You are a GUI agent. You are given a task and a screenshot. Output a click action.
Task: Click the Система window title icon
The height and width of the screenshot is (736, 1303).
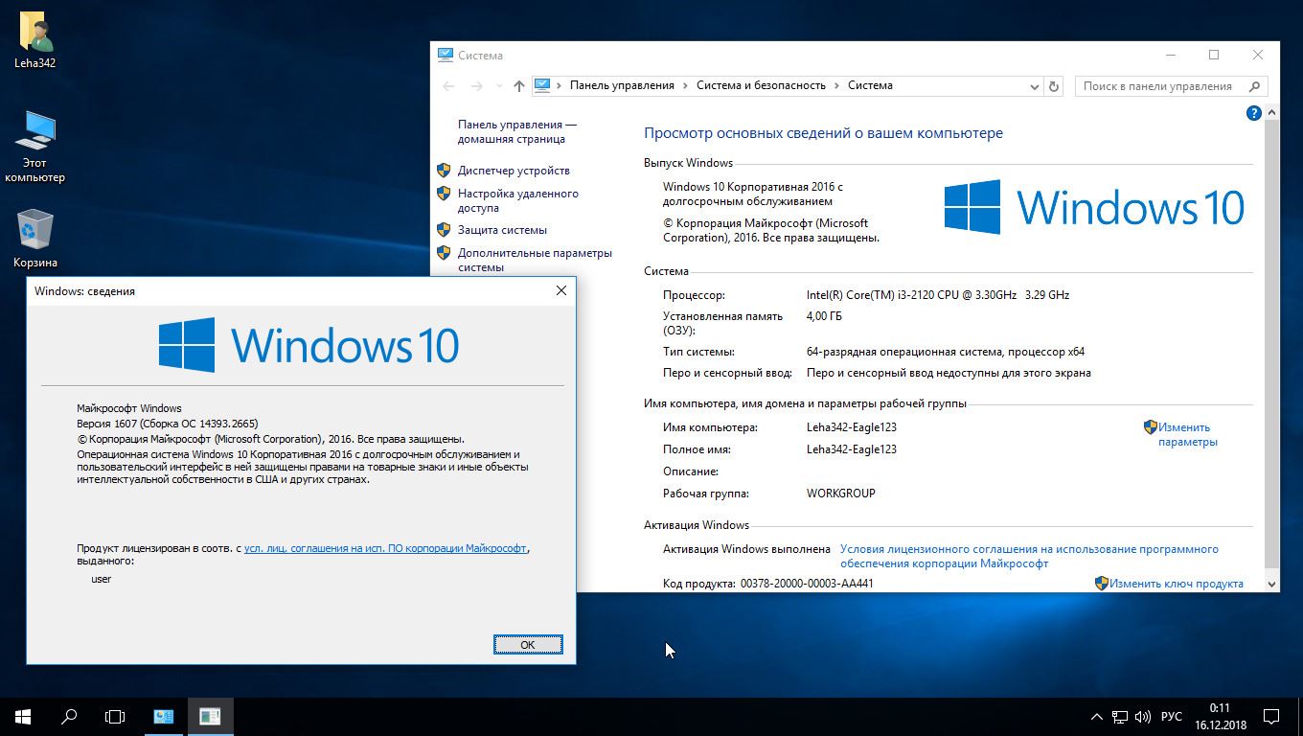click(x=446, y=55)
